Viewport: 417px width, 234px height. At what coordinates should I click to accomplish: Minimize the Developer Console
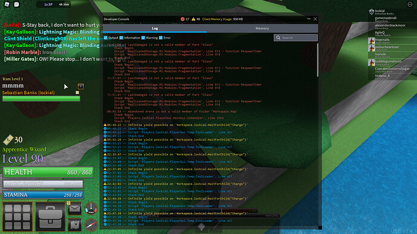coord(308,19)
